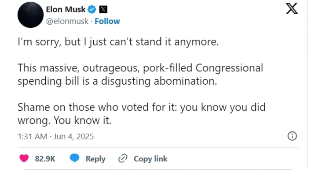Click the blue speech bubble reply icon
This screenshot has height=172, width=326.
(74, 158)
